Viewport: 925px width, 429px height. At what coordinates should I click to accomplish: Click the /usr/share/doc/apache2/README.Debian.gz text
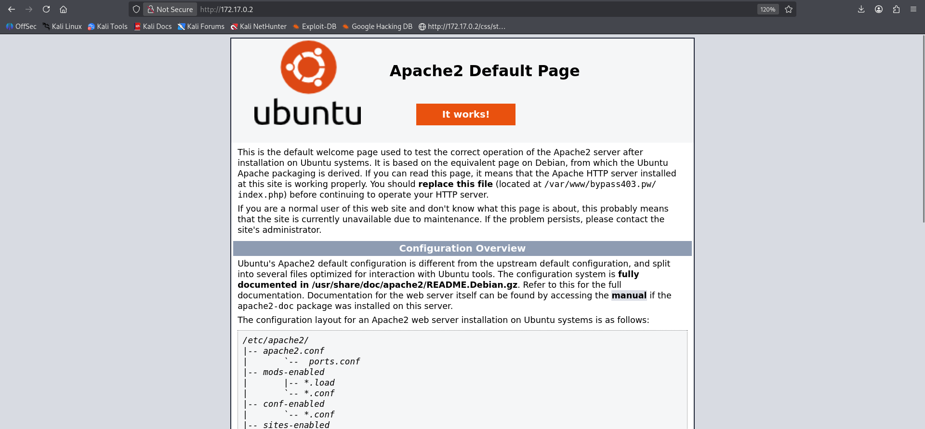click(415, 285)
